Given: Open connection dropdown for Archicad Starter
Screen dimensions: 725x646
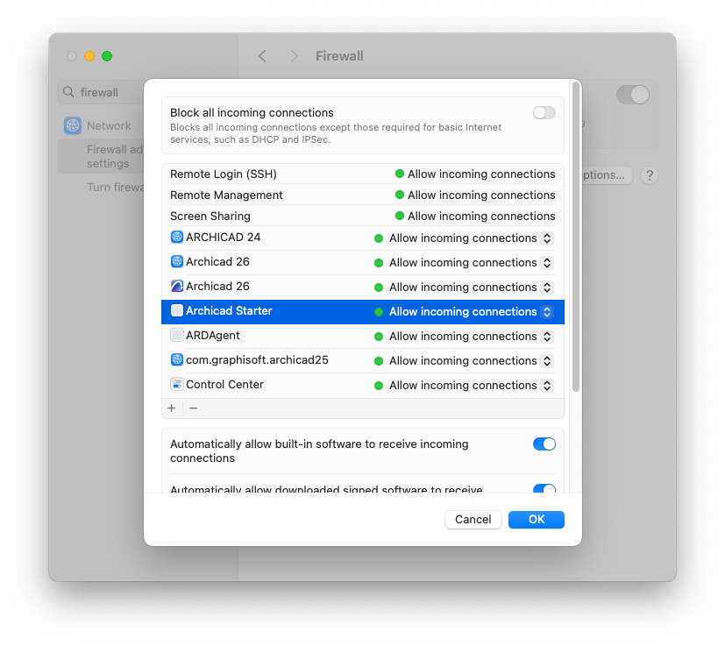Looking at the screenshot, I should pos(547,312).
